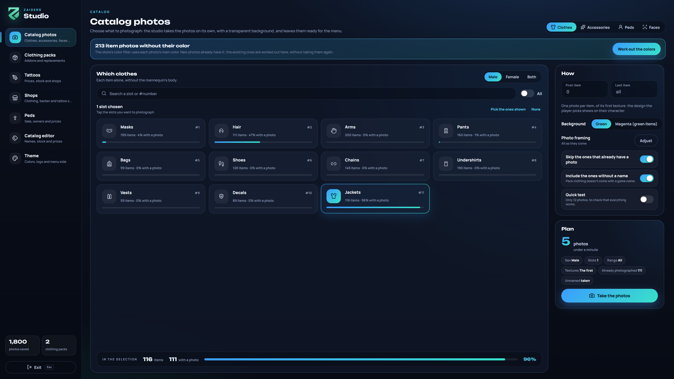Click the Catalog photos camera icon in sidebar

point(15,37)
